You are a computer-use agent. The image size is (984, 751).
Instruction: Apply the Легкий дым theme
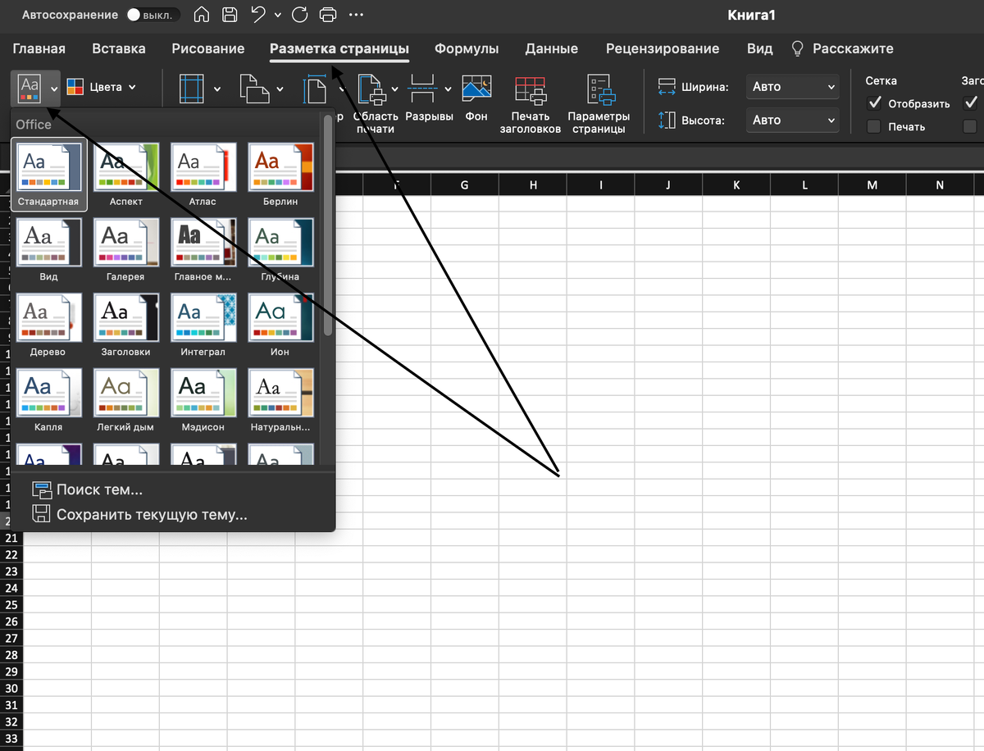[125, 401]
